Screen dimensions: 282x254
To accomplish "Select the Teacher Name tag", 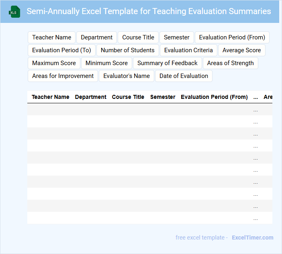I will coord(52,37).
